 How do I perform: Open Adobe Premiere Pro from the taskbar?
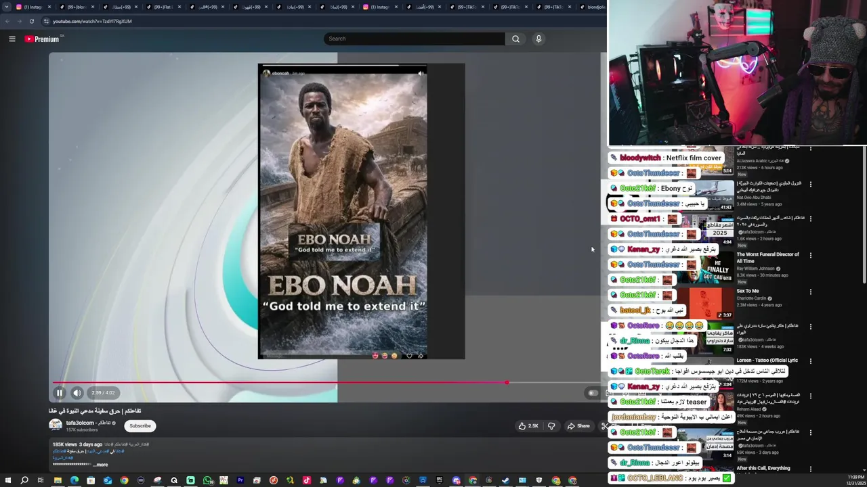(240, 480)
